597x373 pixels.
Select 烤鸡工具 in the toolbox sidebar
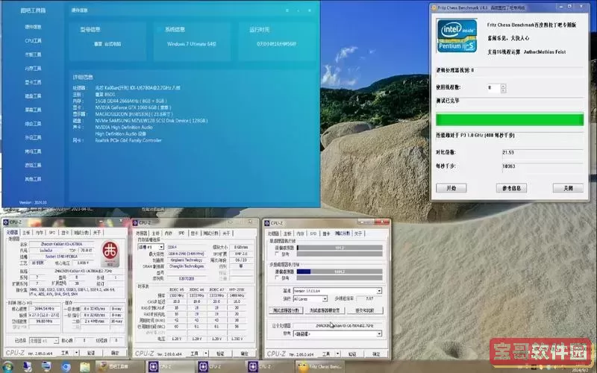[x=33, y=151]
